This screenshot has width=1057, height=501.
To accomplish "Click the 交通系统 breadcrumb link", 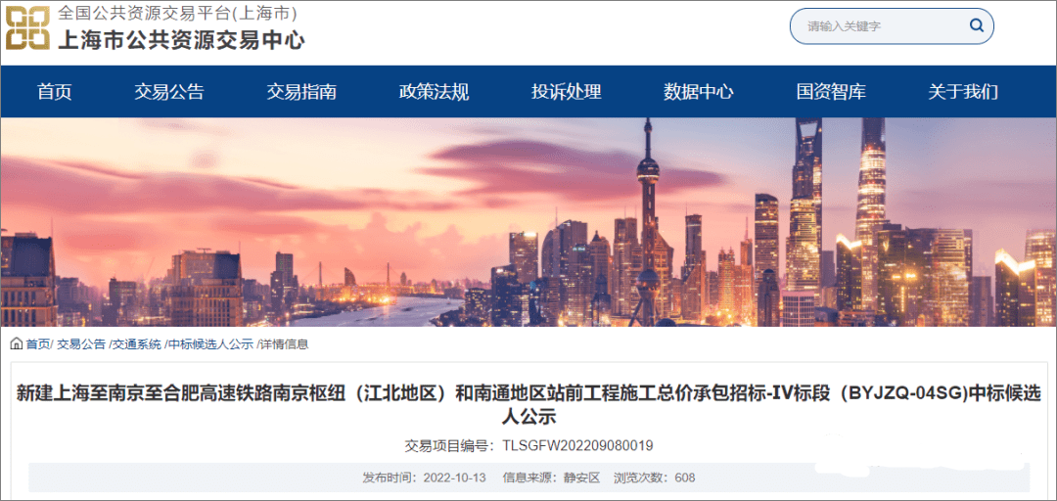I will coord(137,344).
